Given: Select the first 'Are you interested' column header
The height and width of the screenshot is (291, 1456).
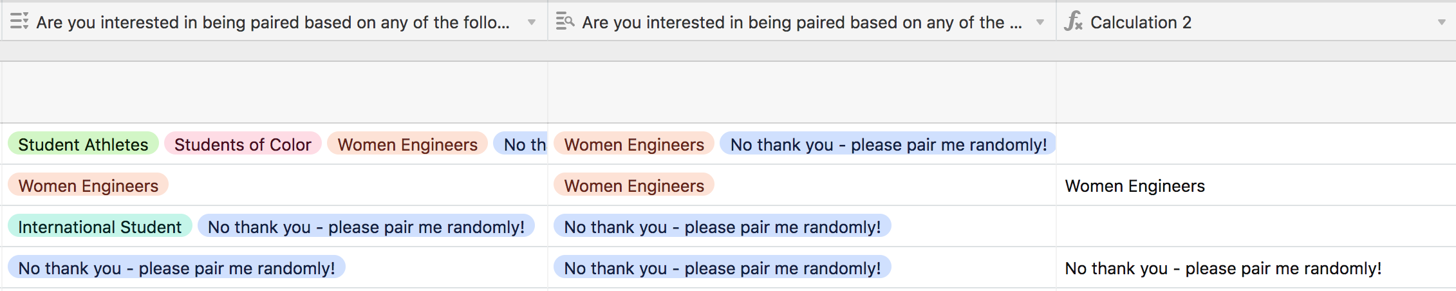Looking at the screenshot, I should [274, 22].
